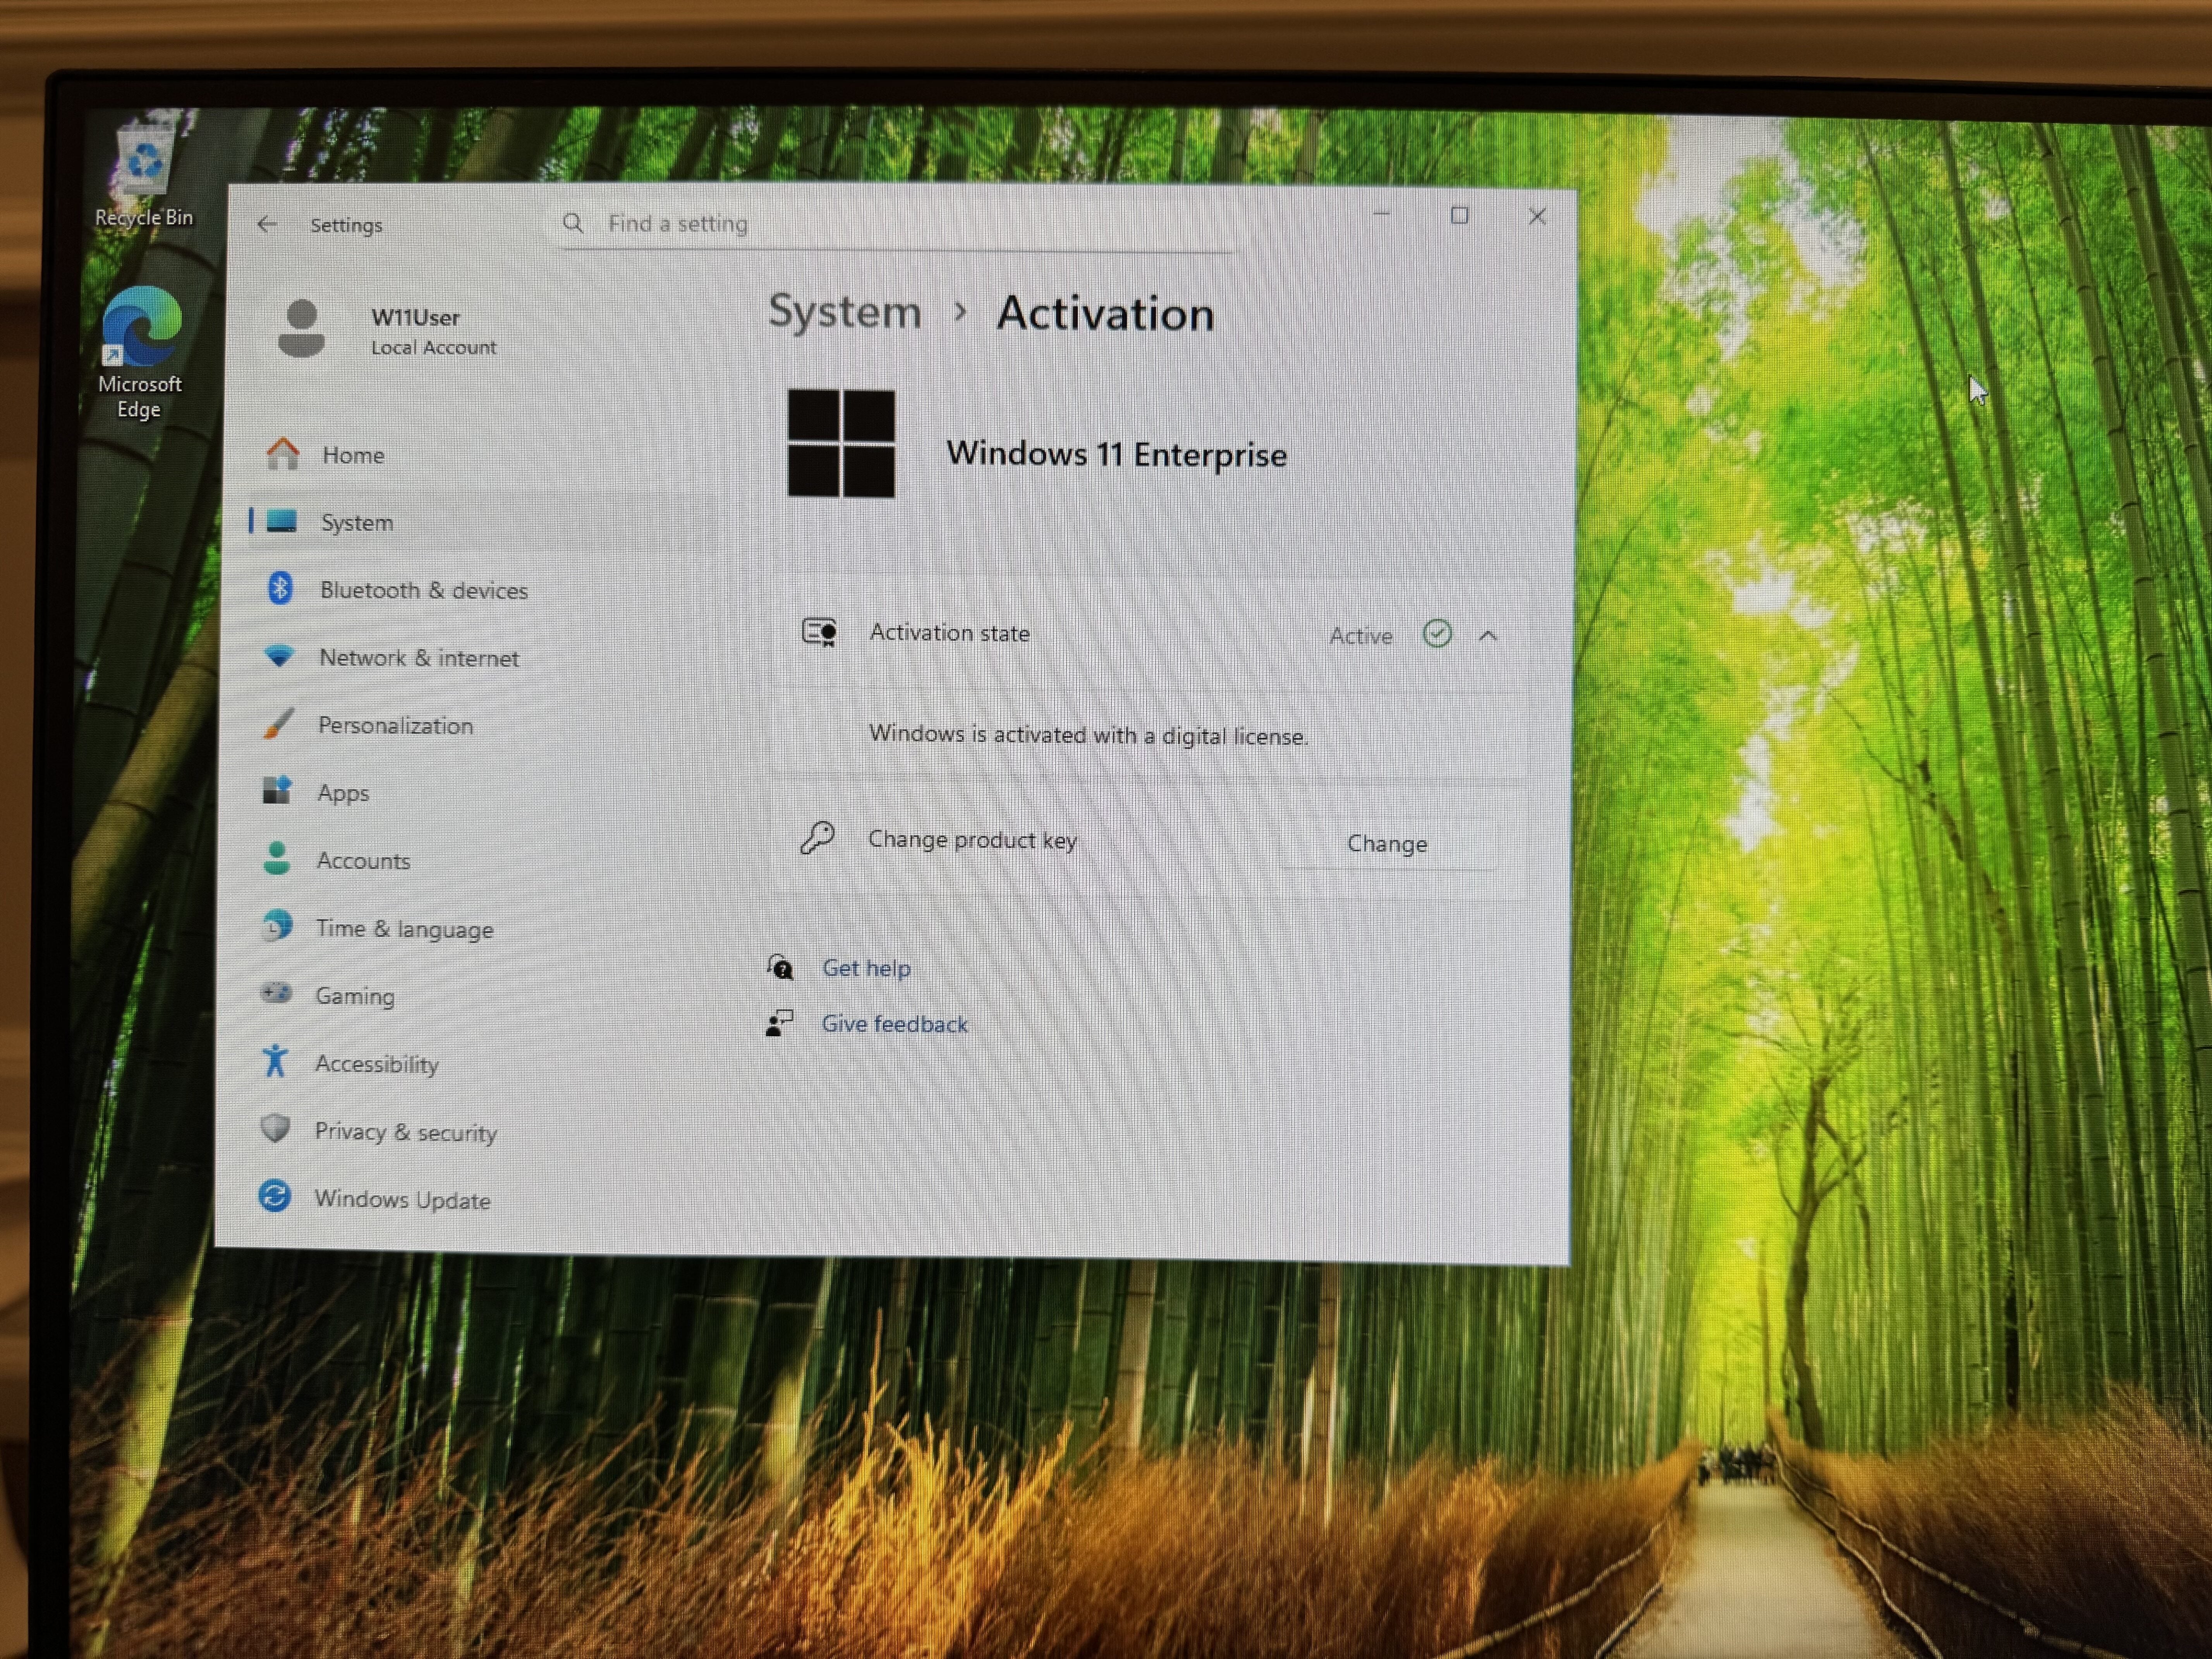Open Time & language settings
Viewport: 2212px width, 1659px height.
(x=404, y=929)
